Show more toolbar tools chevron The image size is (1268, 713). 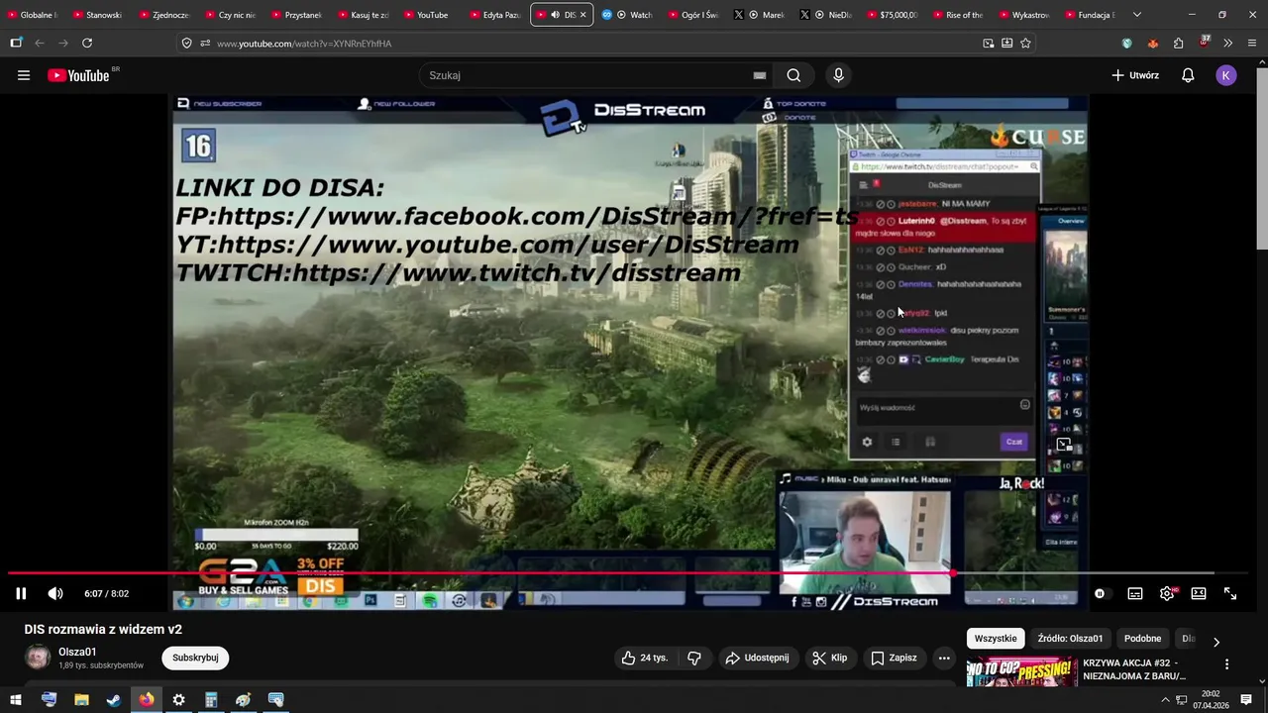tap(1227, 44)
